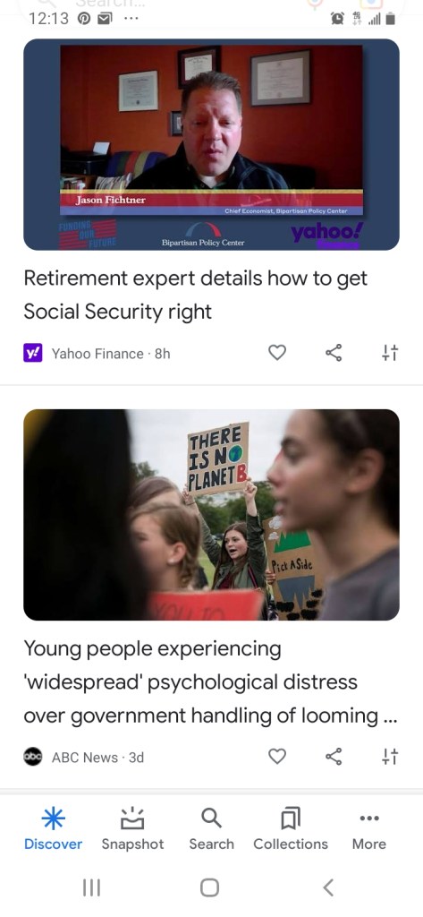
Task: Tap the Android home button
Action: [210, 887]
